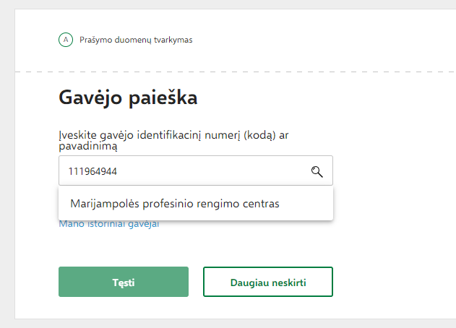Focus the recipient code input field

pos(196,171)
